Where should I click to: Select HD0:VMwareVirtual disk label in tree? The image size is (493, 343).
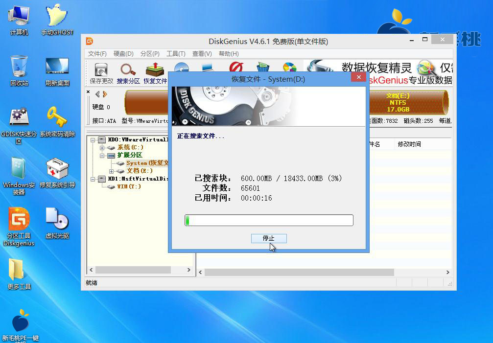(138, 140)
